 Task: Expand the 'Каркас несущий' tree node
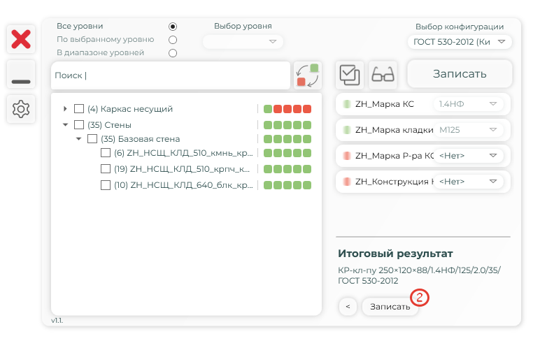(65, 108)
